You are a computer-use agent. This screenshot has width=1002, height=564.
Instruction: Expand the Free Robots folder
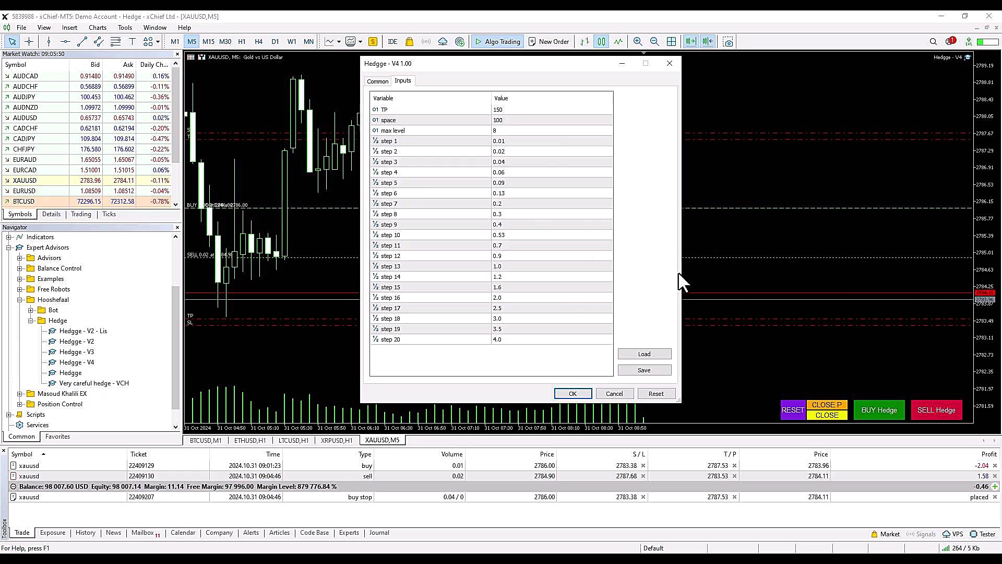coord(20,289)
